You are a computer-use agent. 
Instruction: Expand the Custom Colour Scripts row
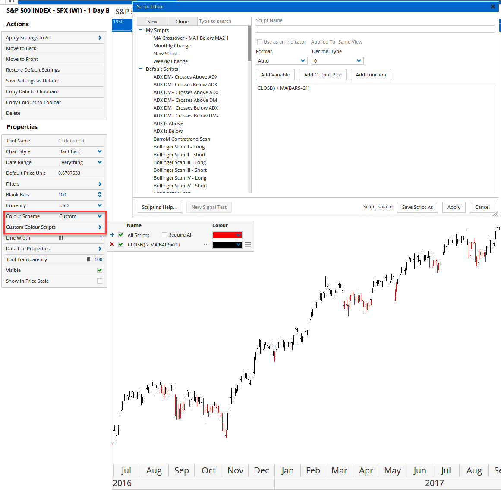(x=100, y=227)
